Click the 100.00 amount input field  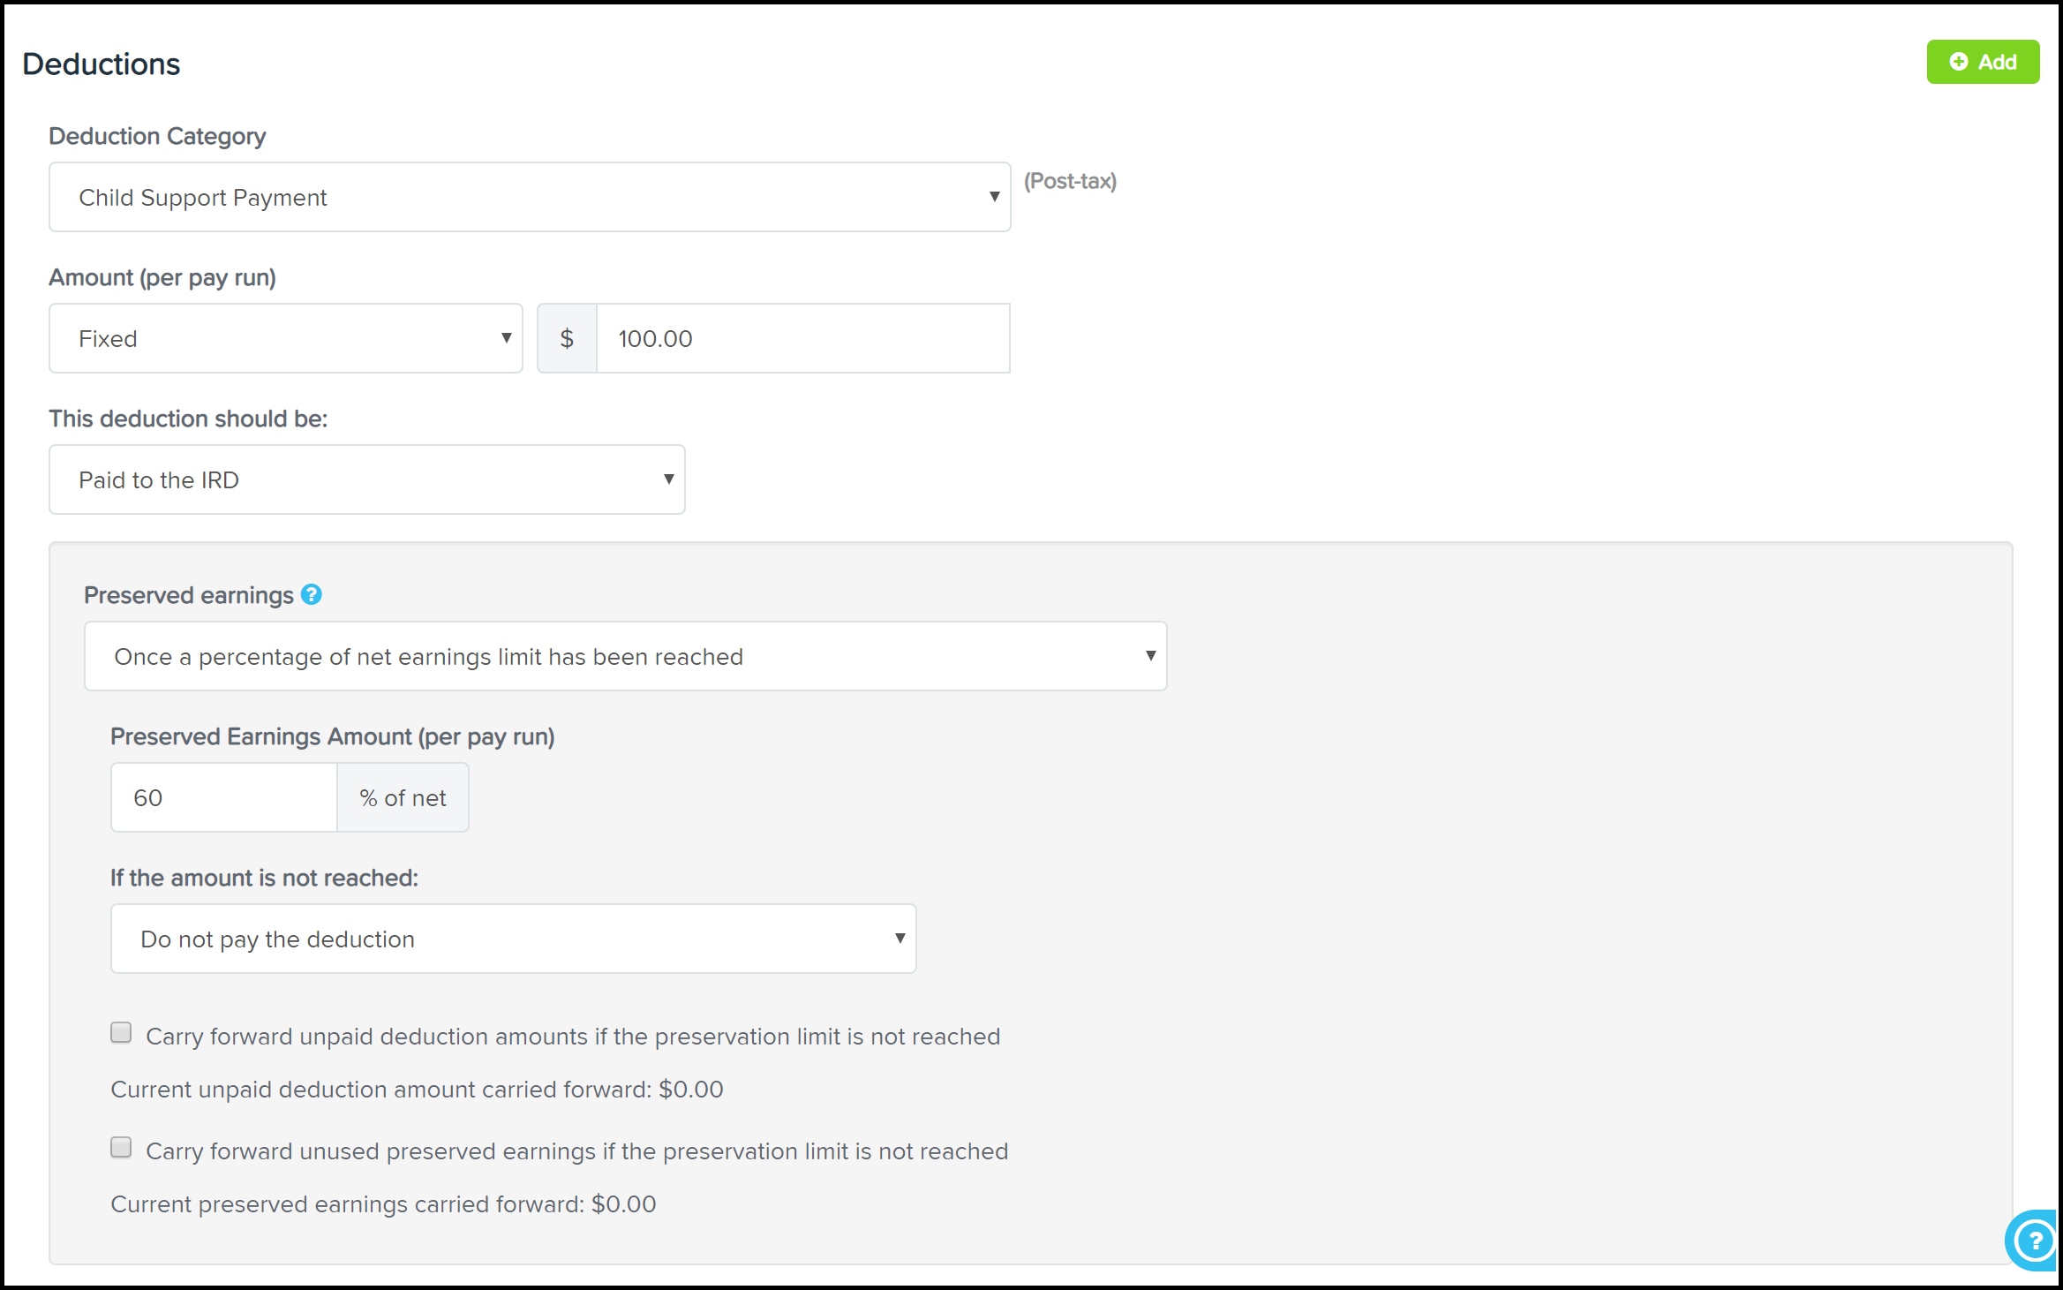(x=802, y=339)
